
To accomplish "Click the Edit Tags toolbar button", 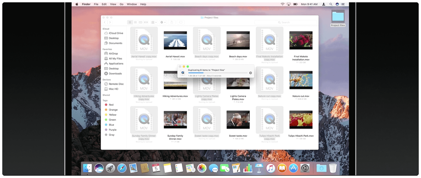I will click(181, 22).
